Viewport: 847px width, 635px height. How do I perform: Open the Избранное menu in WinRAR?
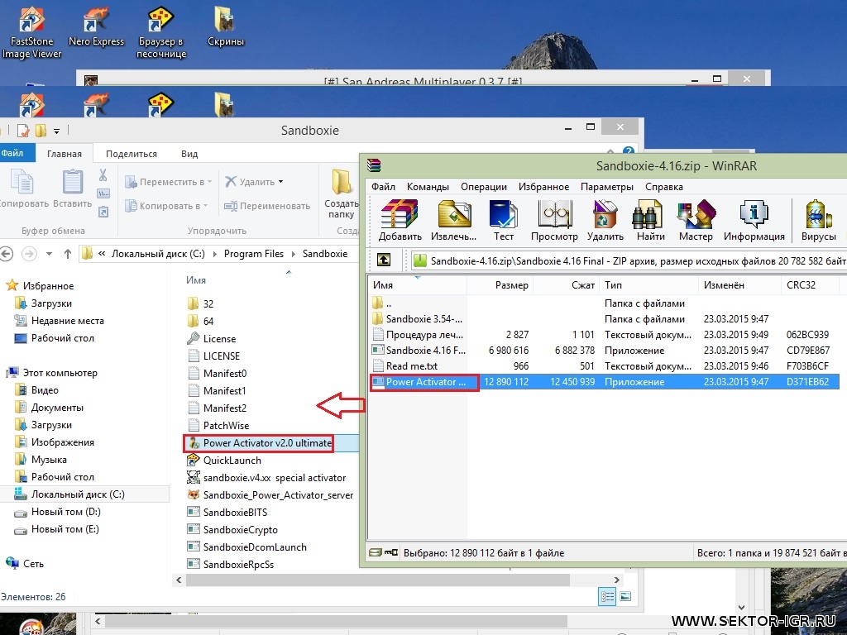(x=543, y=187)
